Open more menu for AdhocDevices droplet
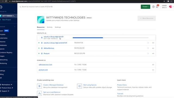This screenshot has height=98, width=174. [x=153, y=48]
